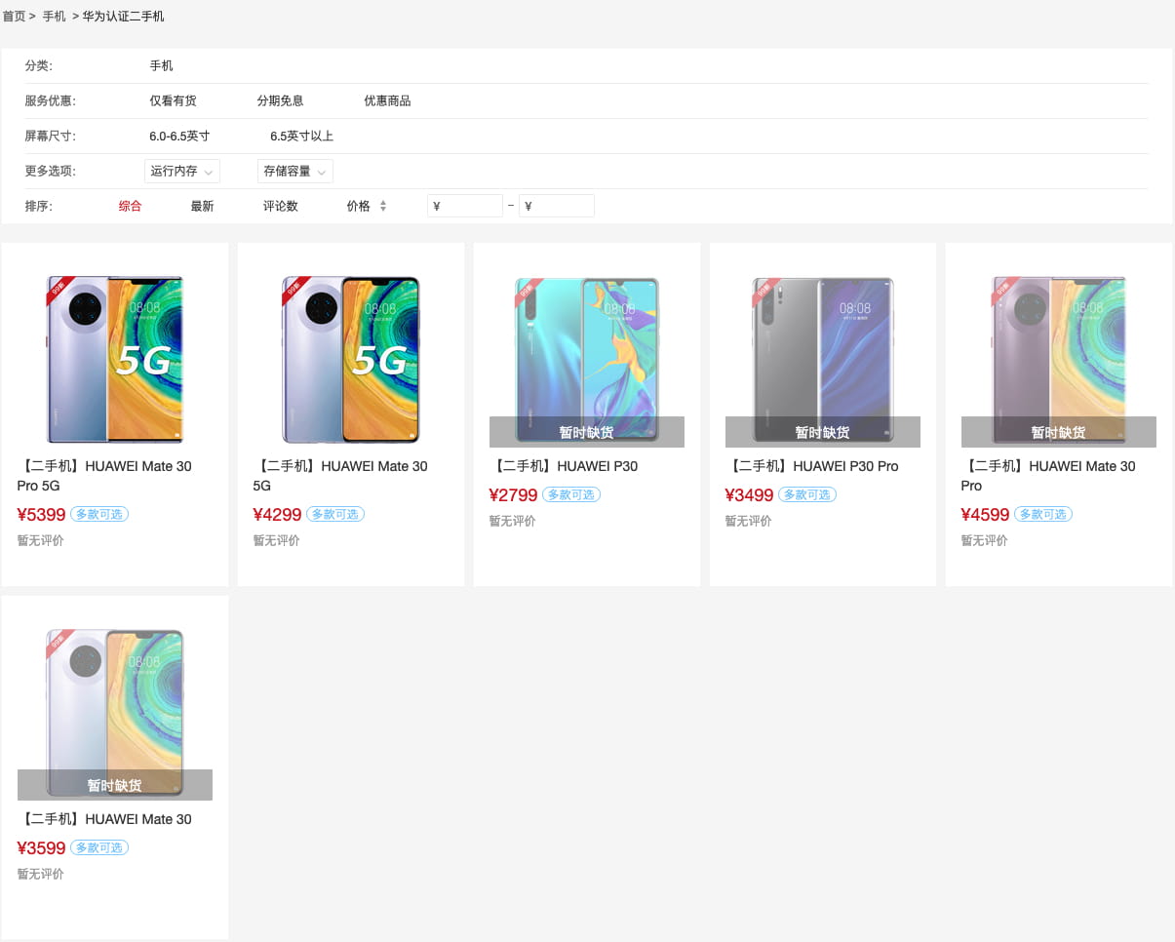Viewport: 1175px width, 942px height.
Task: Click 暂无评价 under the ¥4599 phone
Action: tap(984, 540)
